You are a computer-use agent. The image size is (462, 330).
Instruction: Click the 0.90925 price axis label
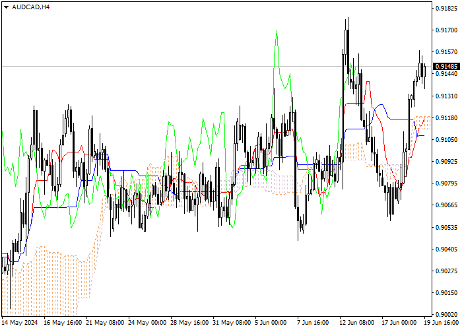click(x=446, y=162)
